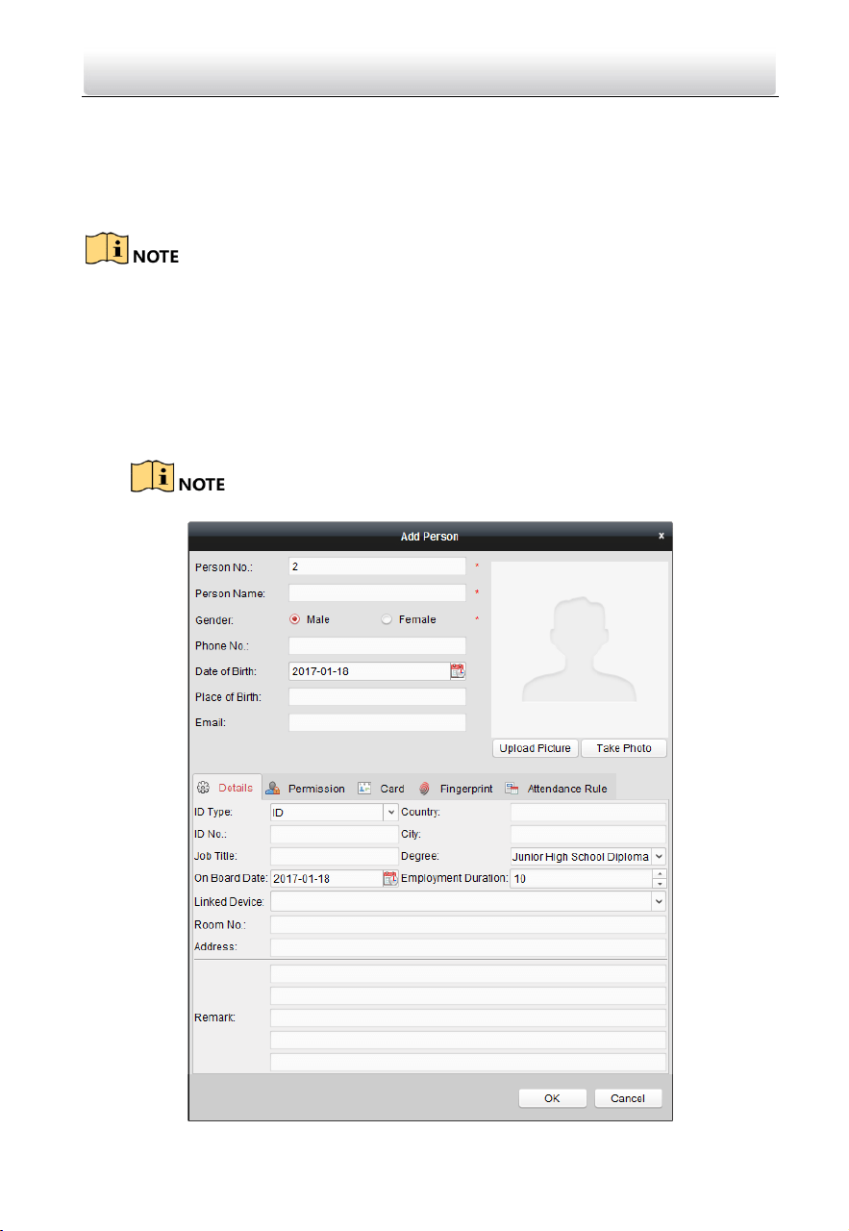Click the Employment Duration value field
This screenshot has width=849, height=1231.
pyautogui.click(x=582, y=878)
